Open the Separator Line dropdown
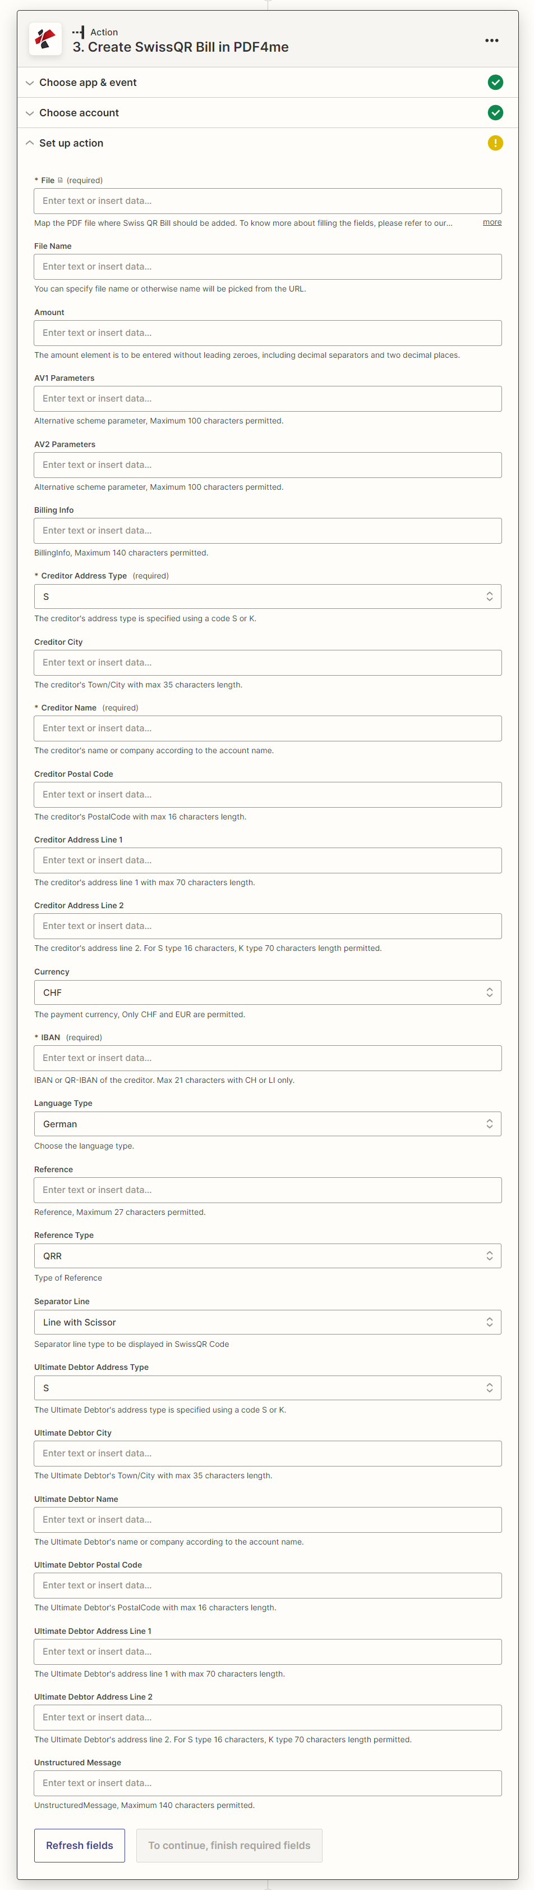This screenshot has height=1890, width=534. (268, 1322)
